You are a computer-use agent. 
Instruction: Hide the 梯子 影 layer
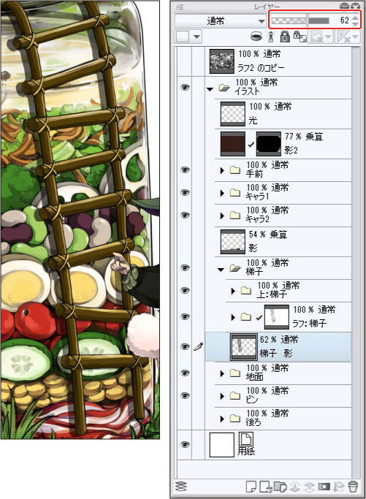[185, 346]
